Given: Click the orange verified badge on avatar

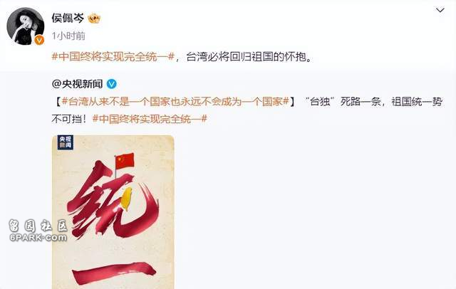Looking at the screenshot, I should [x=39, y=40].
